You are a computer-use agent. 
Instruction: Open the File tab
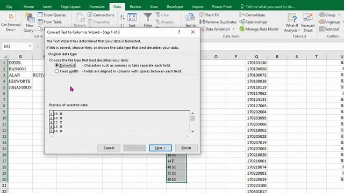(9, 7)
